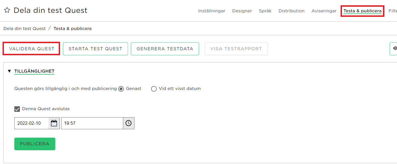Open the Språk tab
Image resolution: width=397 pixels, height=164 pixels.
[265, 11]
